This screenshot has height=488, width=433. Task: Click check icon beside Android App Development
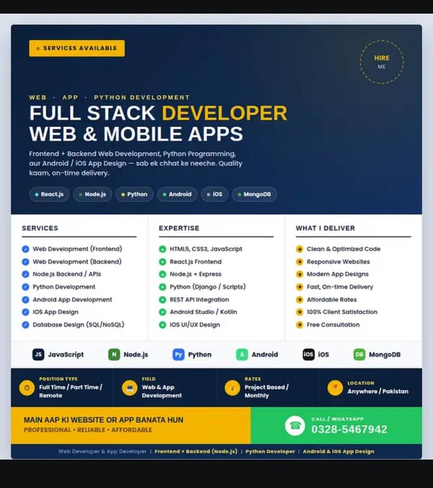coord(25,300)
